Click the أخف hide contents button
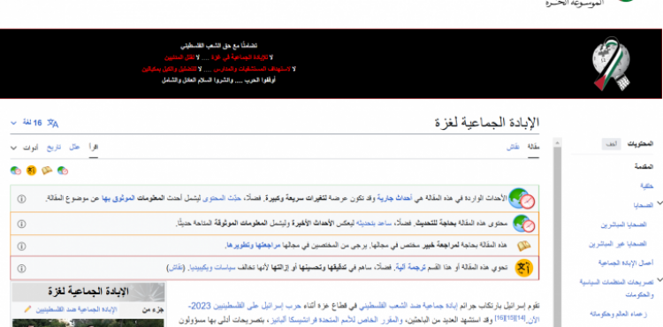 (x=612, y=144)
